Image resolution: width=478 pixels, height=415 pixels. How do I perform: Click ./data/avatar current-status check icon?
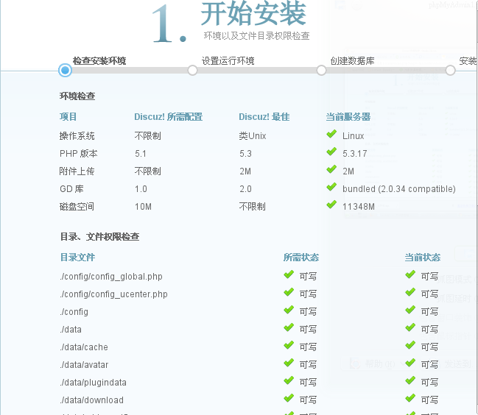pyautogui.click(x=410, y=363)
